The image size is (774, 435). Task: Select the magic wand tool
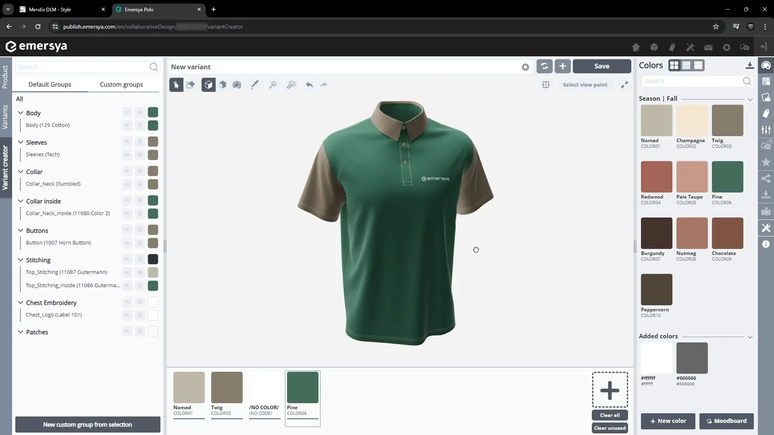(273, 85)
